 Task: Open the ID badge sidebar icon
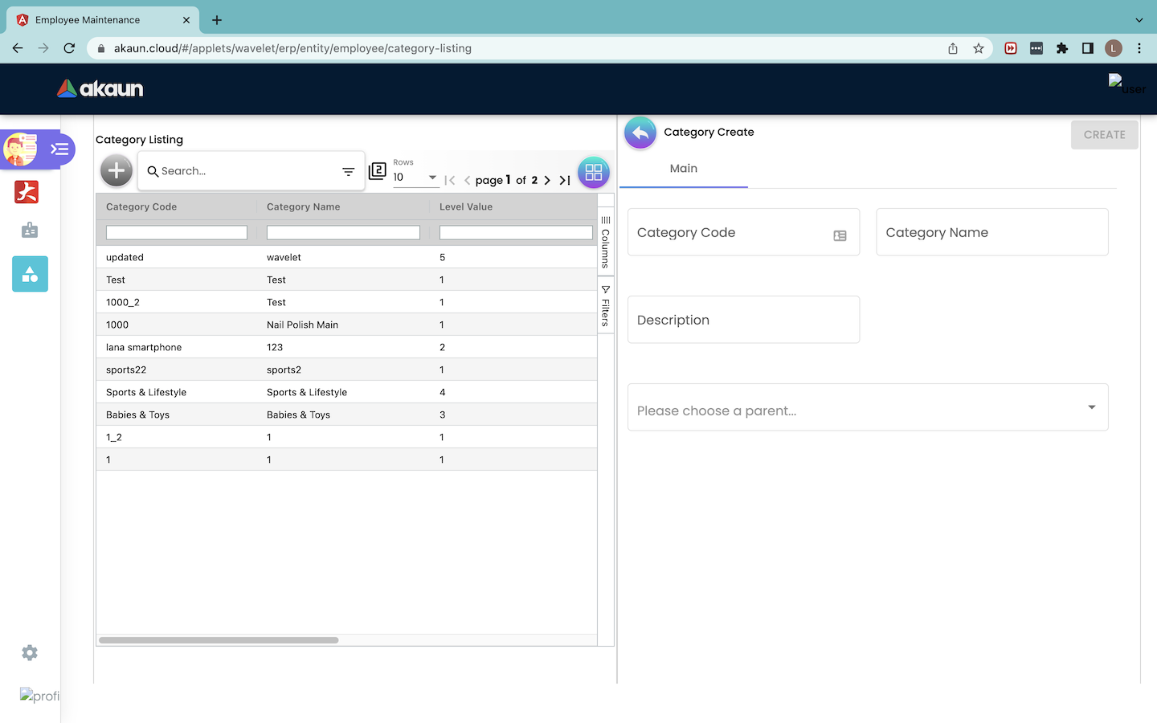click(30, 231)
